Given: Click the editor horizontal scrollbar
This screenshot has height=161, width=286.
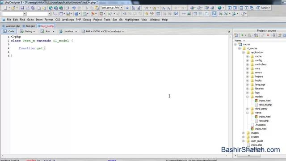Looking at the screenshot, I should (114, 156).
